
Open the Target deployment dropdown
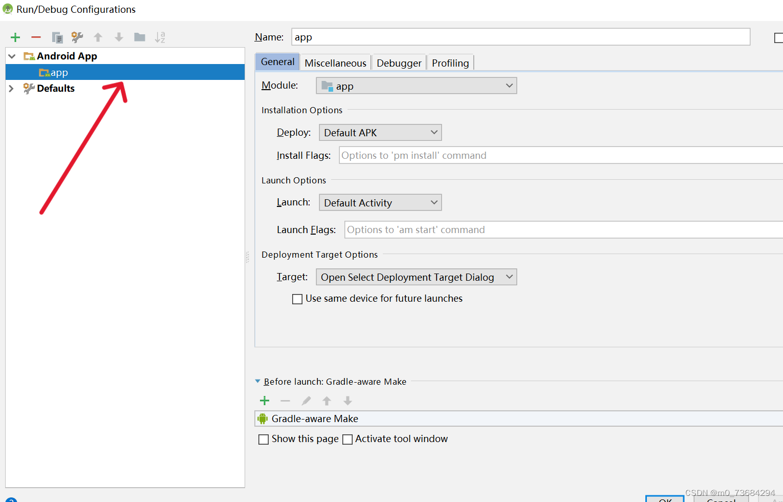point(416,277)
